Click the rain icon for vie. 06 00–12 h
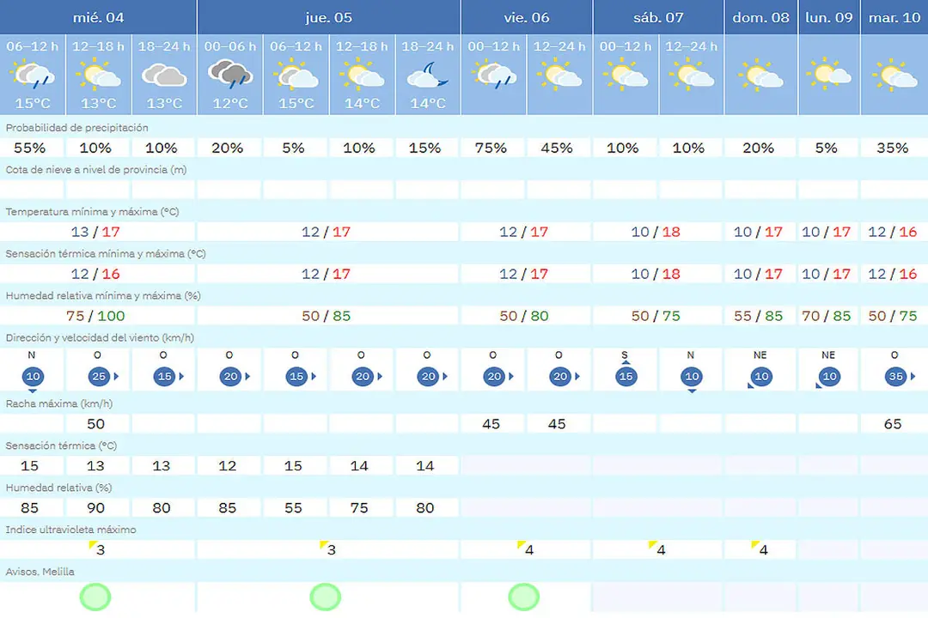The image size is (928, 618). pyautogui.click(x=493, y=76)
